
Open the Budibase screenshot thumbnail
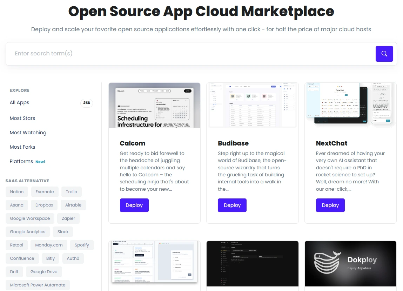tap(253, 105)
